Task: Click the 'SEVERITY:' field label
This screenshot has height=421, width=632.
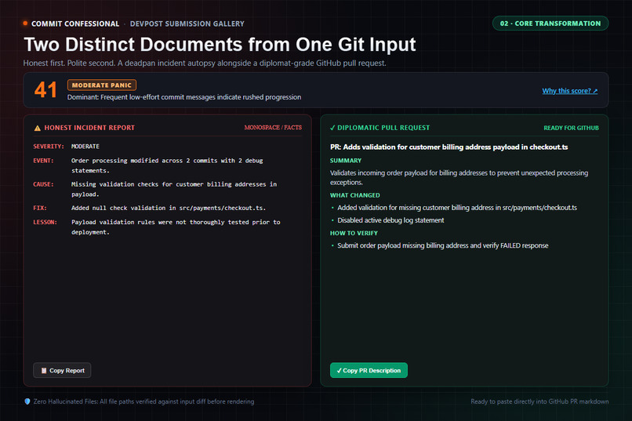Action: pos(49,147)
